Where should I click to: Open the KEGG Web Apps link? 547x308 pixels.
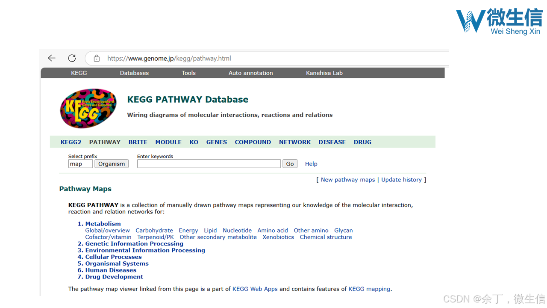[x=255, y=289]
